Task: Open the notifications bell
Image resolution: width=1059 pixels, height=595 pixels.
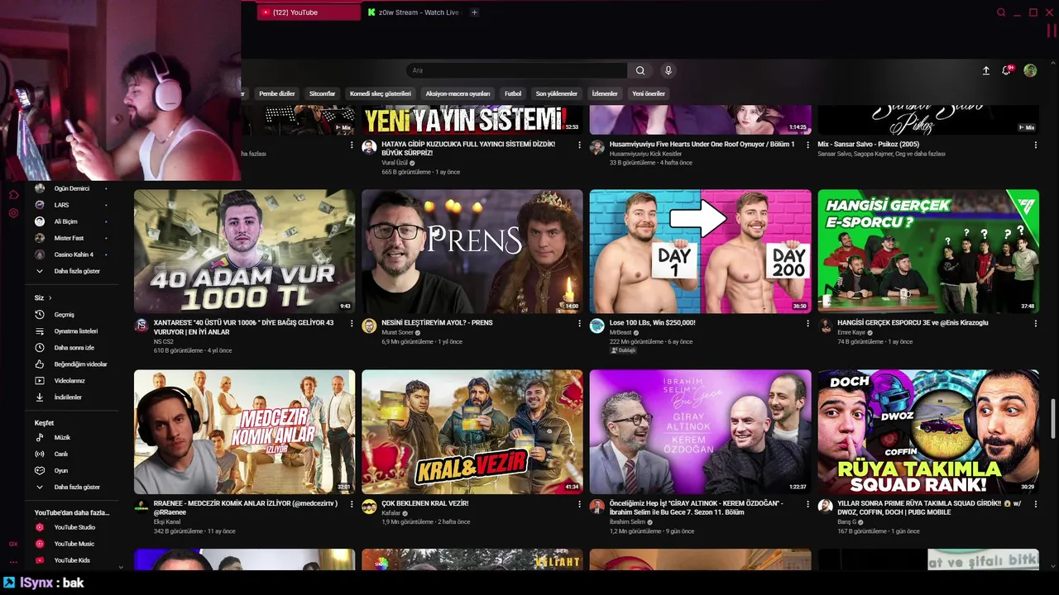Action: click(x=1007, y=71)
